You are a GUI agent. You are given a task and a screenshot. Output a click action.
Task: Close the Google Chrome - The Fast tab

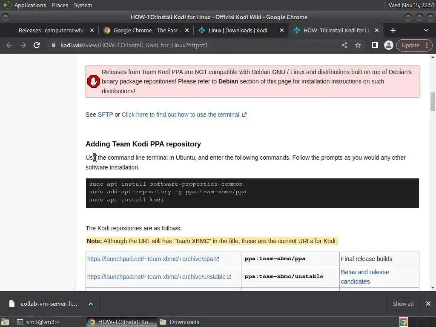187,30
